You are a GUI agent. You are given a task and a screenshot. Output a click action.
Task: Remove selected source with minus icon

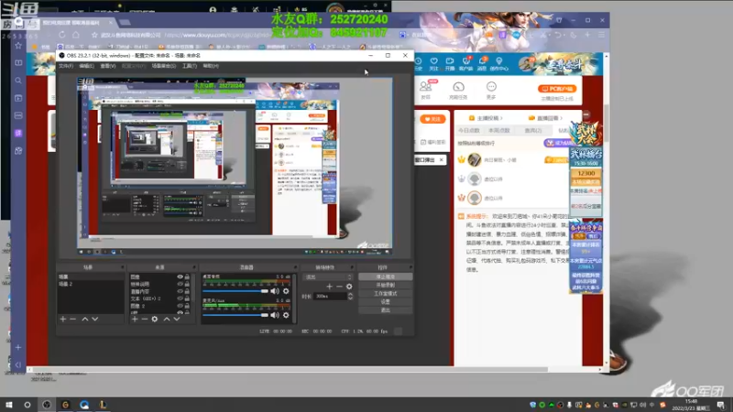point(145,319)
